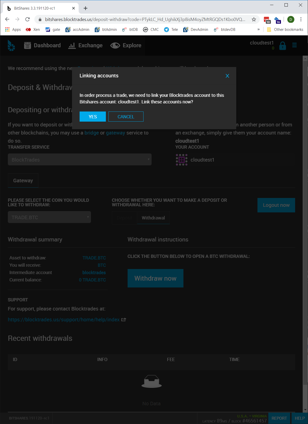The width and height of the screenshot is (308, 424).
Task: Reload the page
Action: tap(28, 19)
